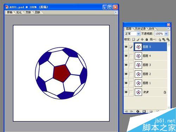The image size is (176, 132).
Task: Toggle link box beside 背景 layer
Action: pos(131,92)
